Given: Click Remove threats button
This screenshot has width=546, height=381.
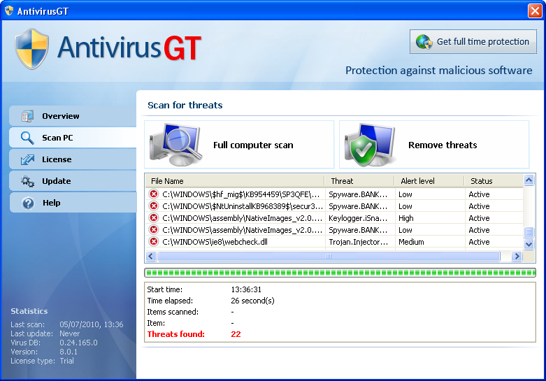Looking at the screenshot, I should pos(434,145).
